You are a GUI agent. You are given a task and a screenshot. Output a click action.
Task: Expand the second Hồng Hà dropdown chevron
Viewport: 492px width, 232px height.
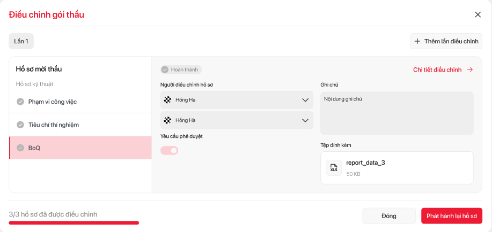(x=305, y=120)
